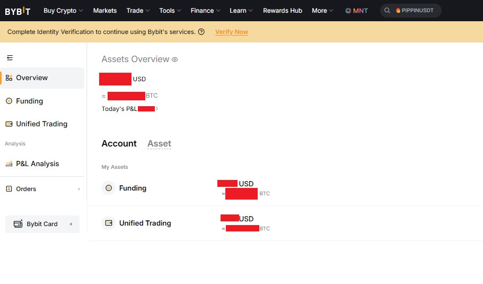Image resolution: width=483 pixels, height=284 pixels.
Task: Open the Buy Crypto dropdown
Action: [63, 11]
